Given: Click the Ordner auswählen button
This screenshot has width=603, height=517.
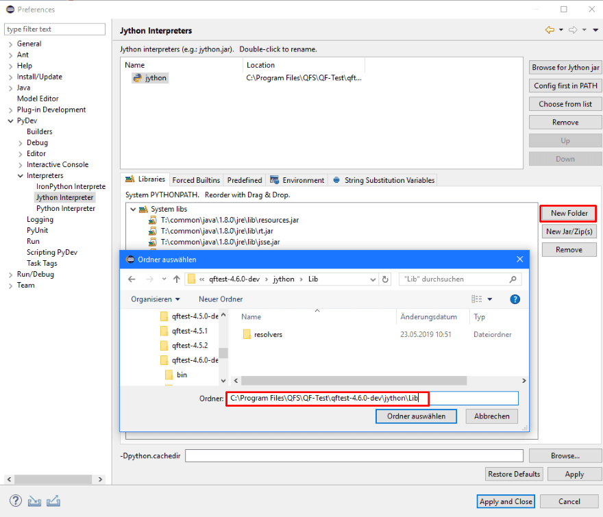Looking at the screenshot, I should (416, 416).
